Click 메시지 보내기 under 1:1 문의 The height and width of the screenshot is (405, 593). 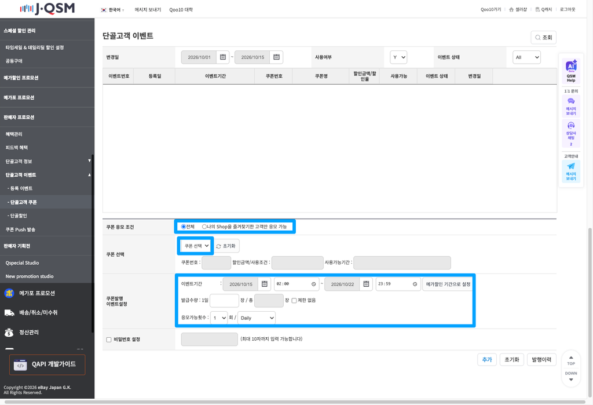571,106
